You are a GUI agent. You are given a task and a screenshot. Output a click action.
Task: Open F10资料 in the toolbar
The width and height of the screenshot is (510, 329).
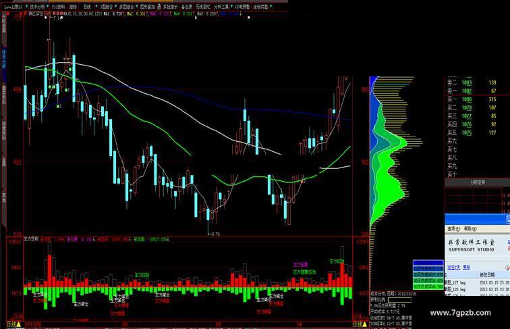point(59,6)
